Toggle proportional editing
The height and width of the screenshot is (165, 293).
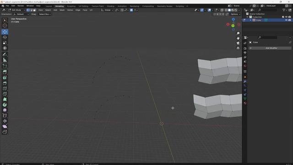coord(131,10)
